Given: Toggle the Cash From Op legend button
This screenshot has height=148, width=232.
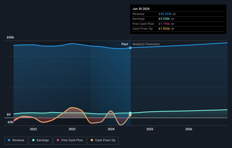Looking at the screenshot, I should pos(103,140).
